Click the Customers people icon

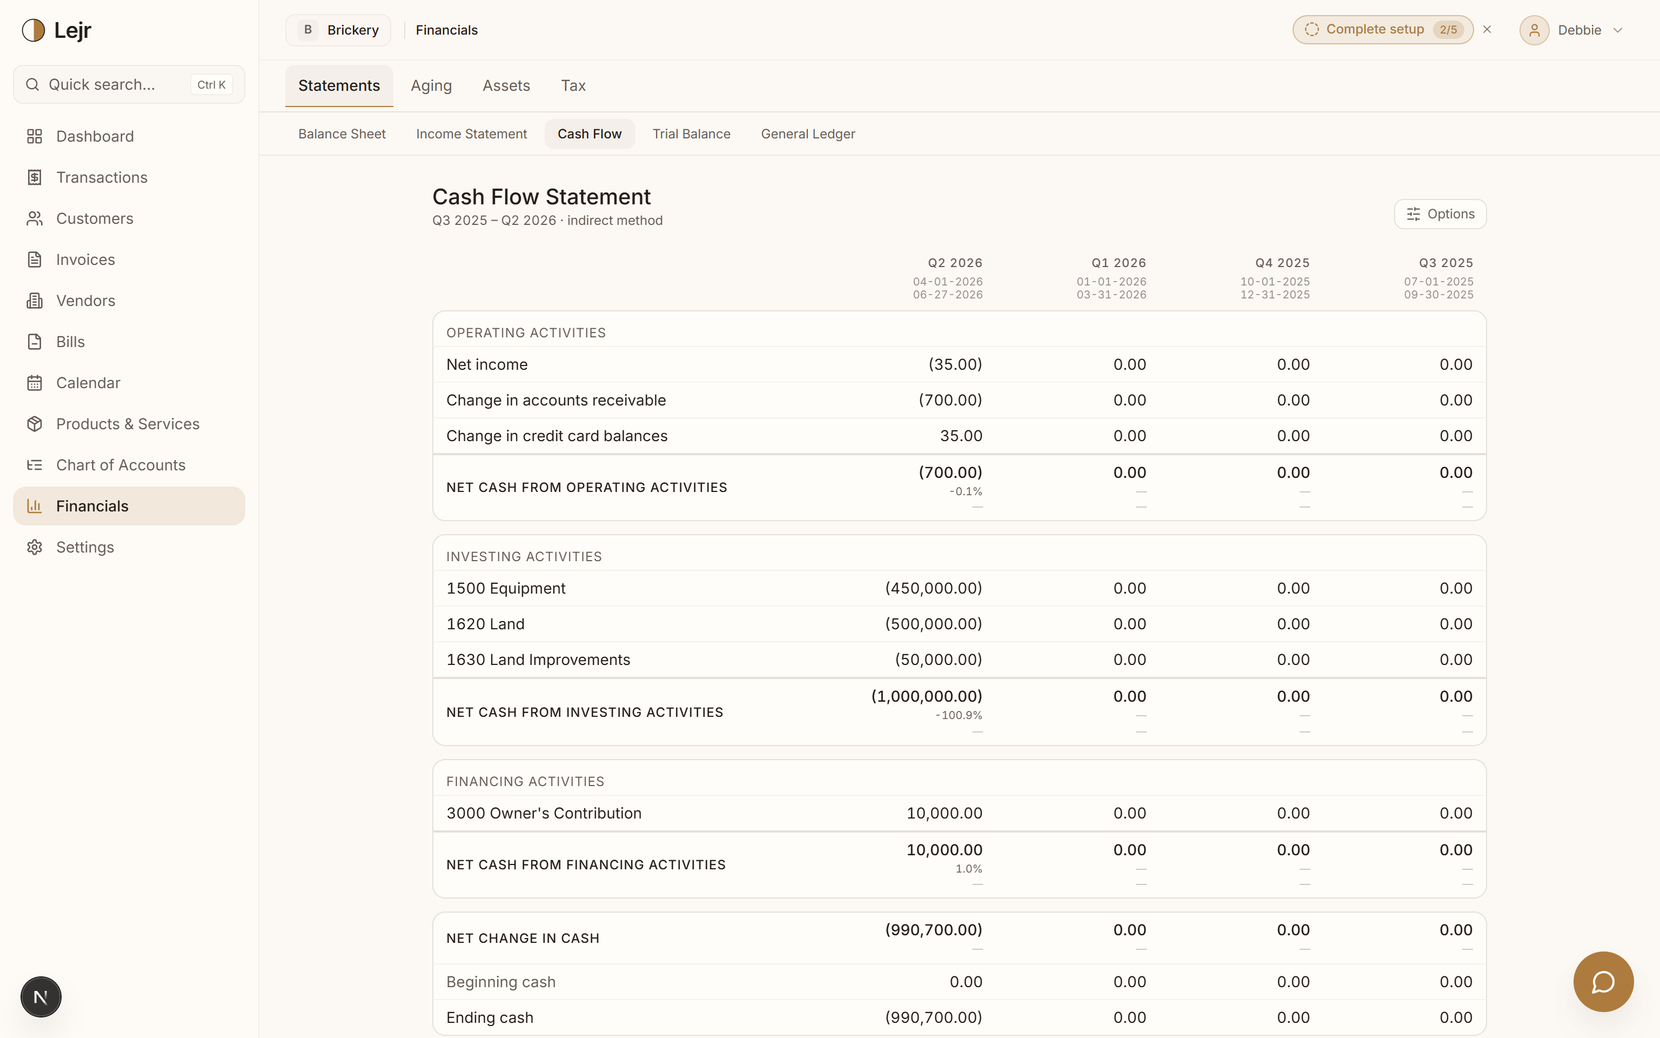pos(34,218)
